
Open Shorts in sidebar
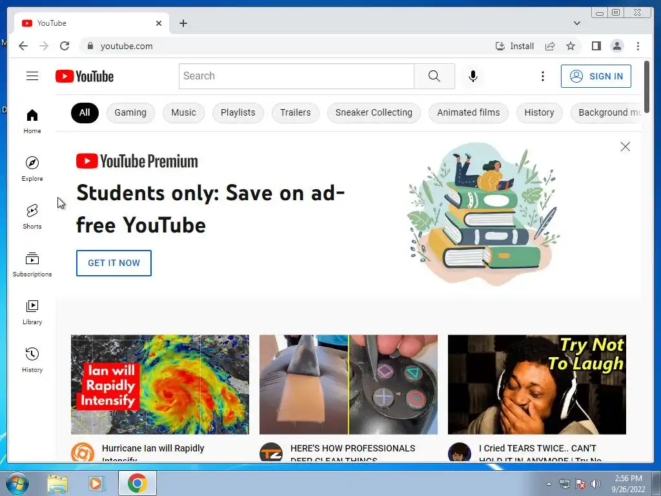32,217
